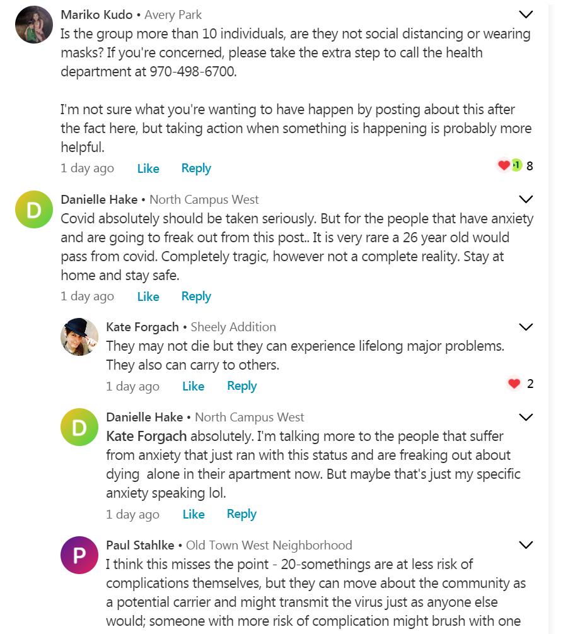Viewport: 563px width, 634px height.
Task: Click red heart reaction on Kate Forgach's reply
Action: [x=514, y=384]
